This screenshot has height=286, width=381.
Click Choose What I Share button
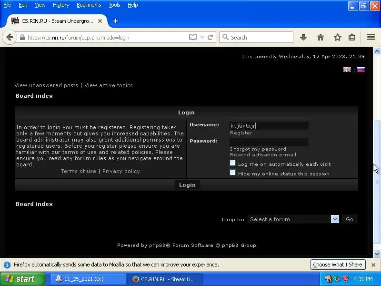(x=338, y=265)
